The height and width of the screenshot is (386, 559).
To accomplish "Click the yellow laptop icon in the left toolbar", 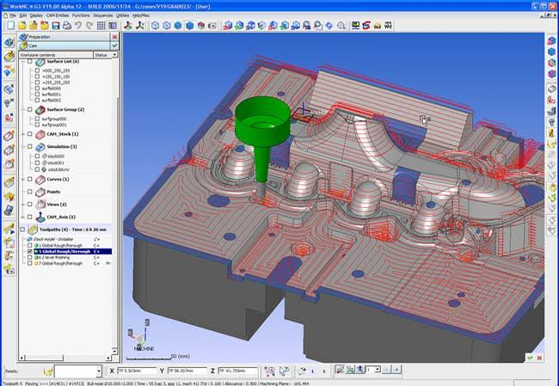I will [x=9, y=211].
